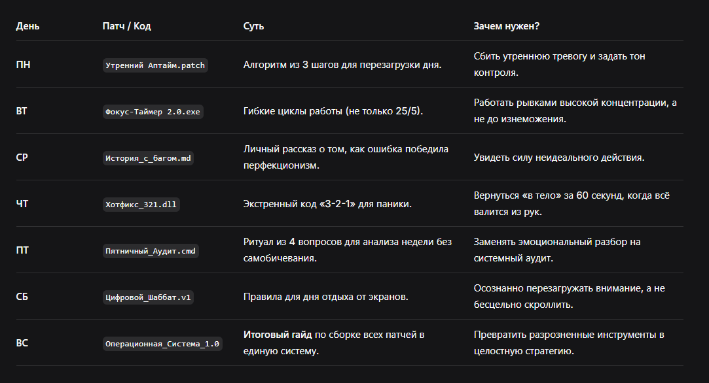
Task: Select the ВС day cell
Action: [x=22, y=343]
